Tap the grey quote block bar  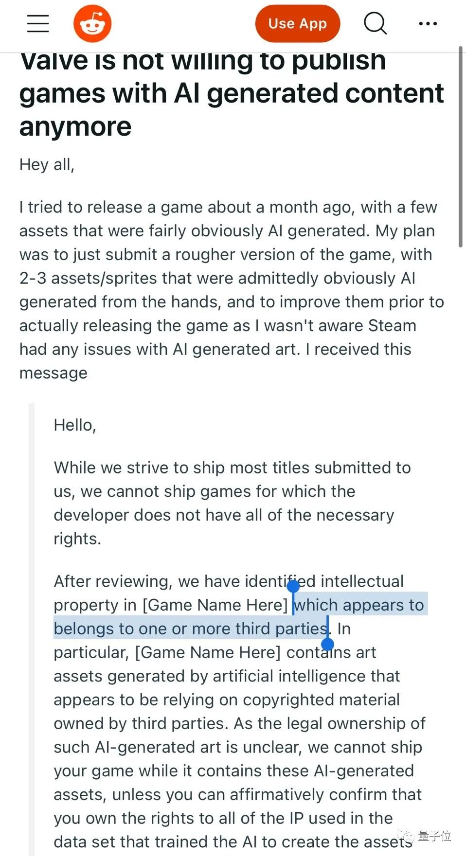coord(32,629)
